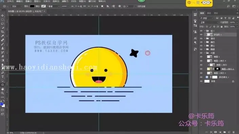Select the History Brush tool
The width and height of the screenshot is (239, 134).
[2, 52]
